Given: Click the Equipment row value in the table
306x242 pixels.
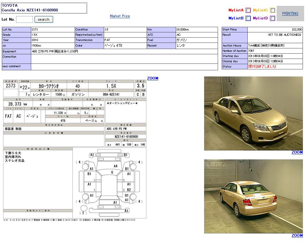Looking at the screenshot, I should pyautogui.click(x=55, y=51).
